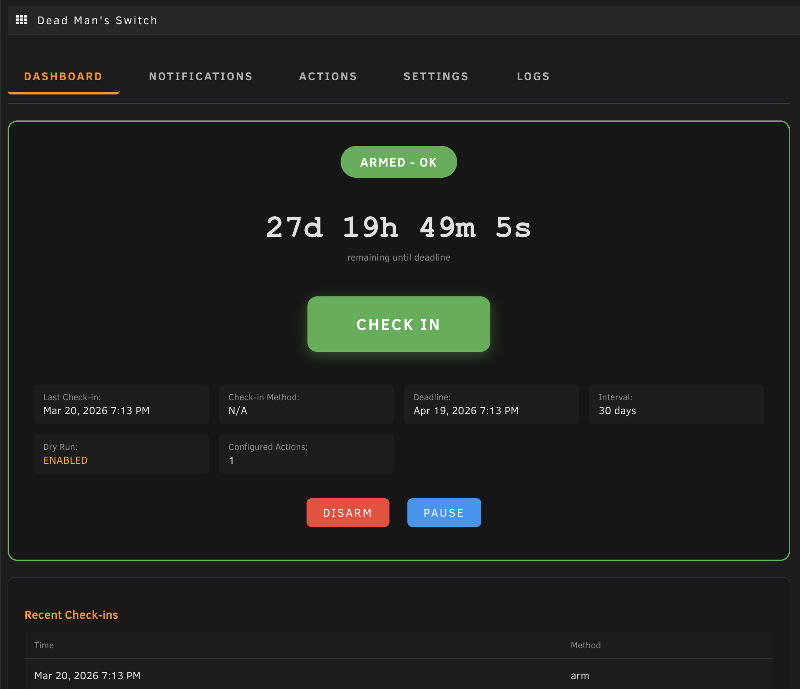
Task: Click the red DISARM button
Action: click(348, 513)
